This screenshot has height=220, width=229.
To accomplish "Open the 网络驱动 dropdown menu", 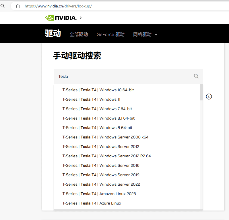I will (x=145, y=35).
